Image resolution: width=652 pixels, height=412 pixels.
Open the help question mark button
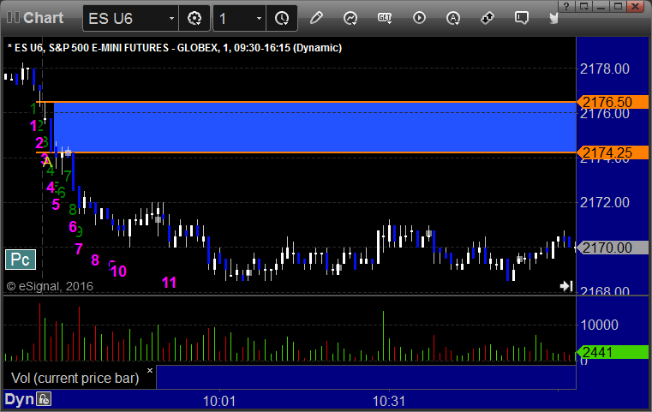[567, 6]
